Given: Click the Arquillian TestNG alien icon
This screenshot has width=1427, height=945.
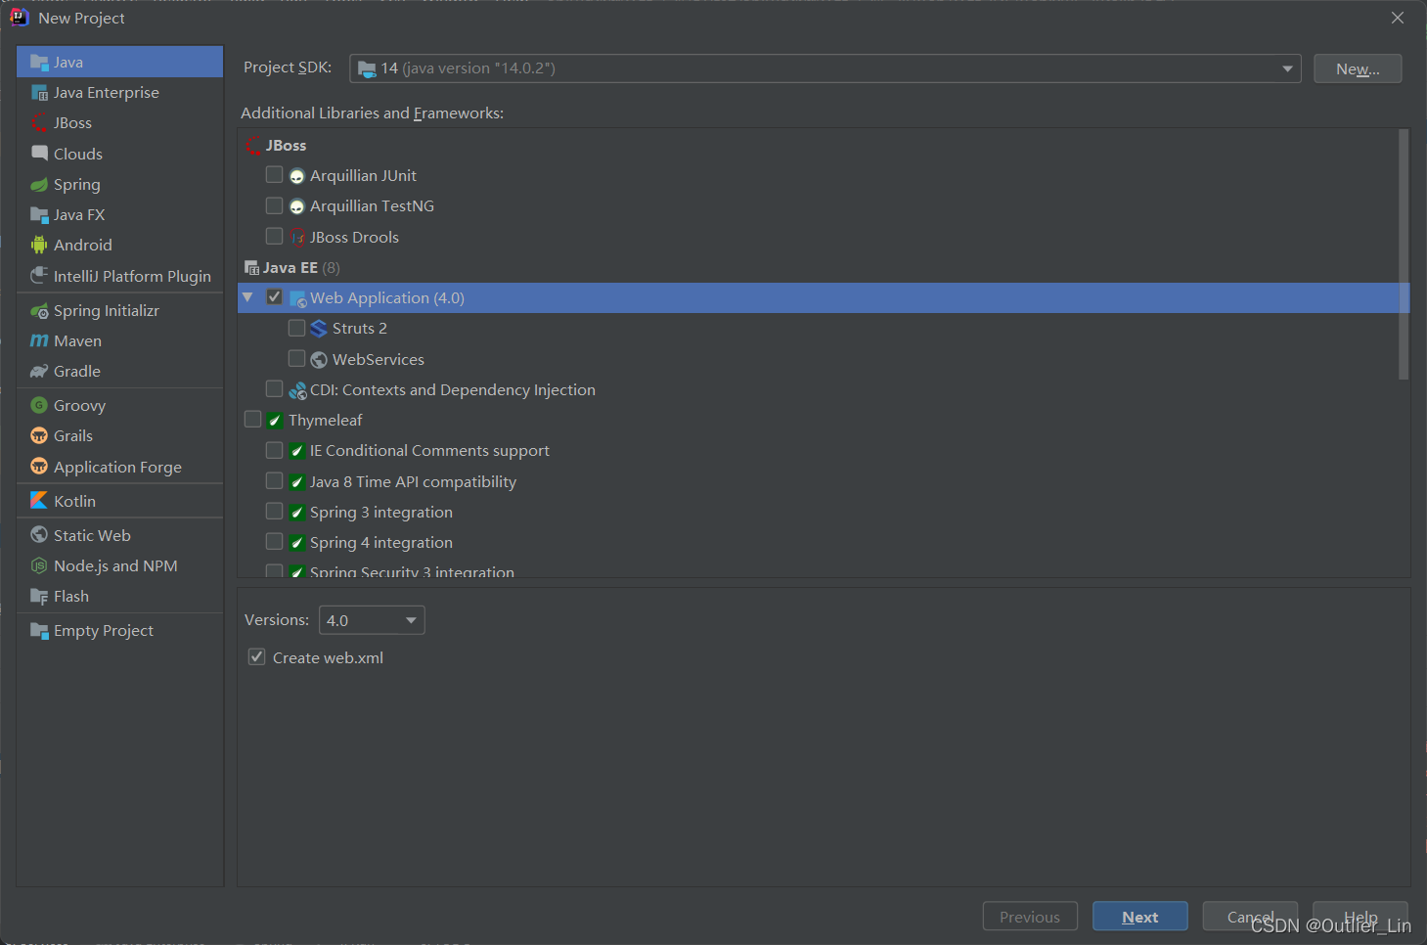Looking at the screenshot, I should (297, 207).
